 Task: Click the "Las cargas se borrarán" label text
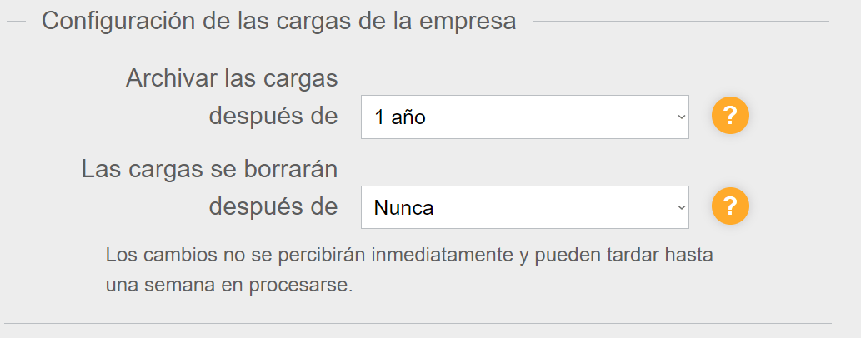click(209, 169)
